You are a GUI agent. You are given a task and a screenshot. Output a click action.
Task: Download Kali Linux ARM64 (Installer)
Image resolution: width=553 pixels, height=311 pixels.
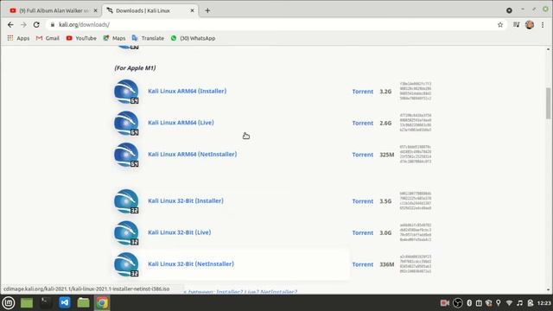click(188, 91)
